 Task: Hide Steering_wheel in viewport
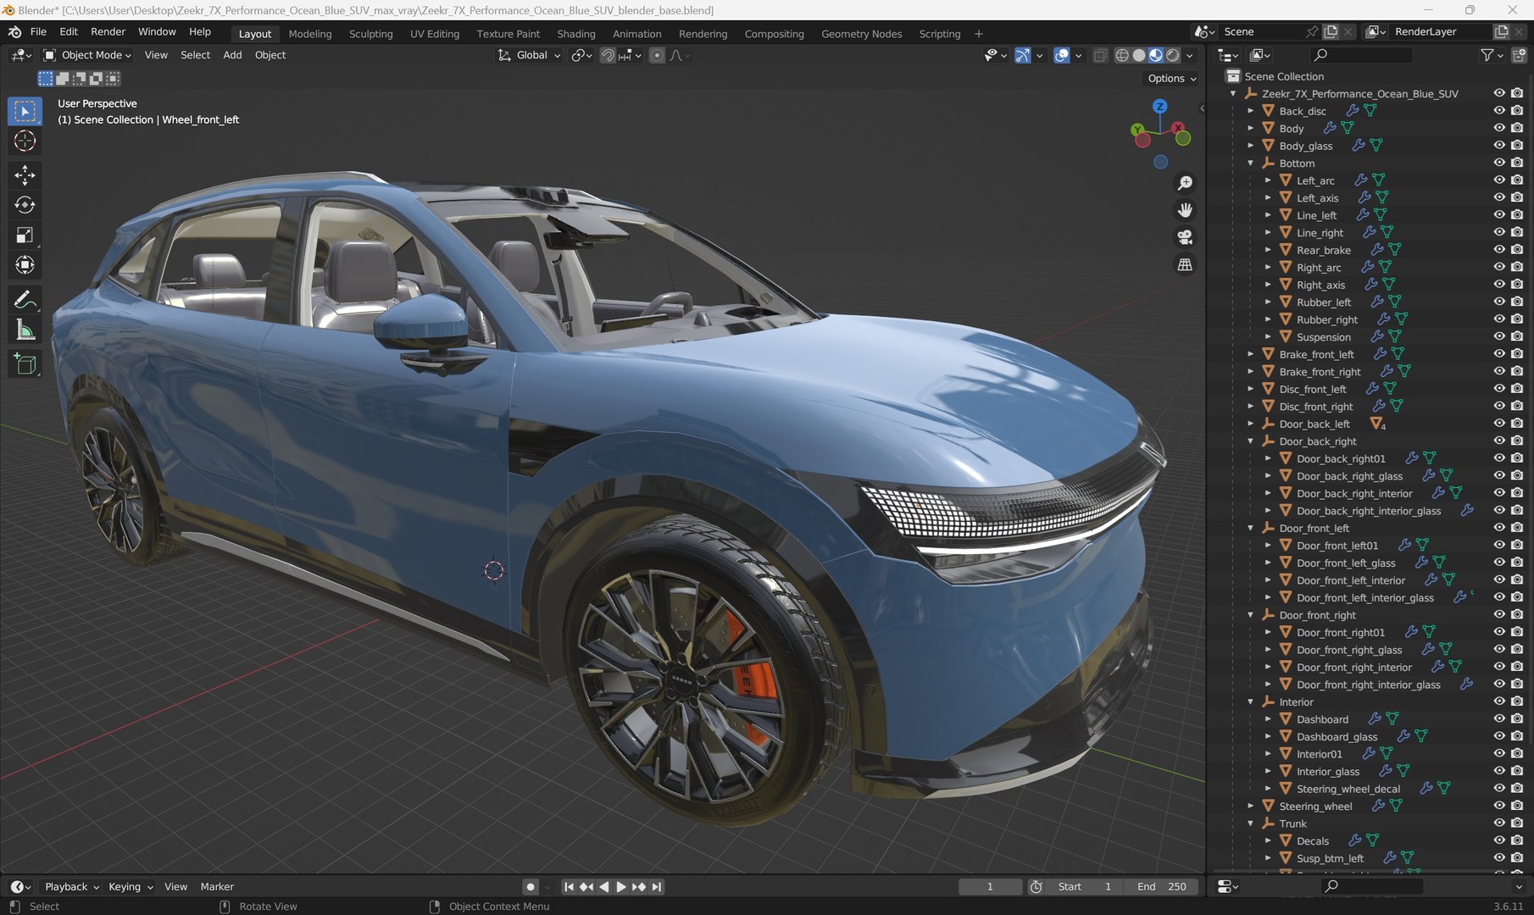click(1499, 806)
